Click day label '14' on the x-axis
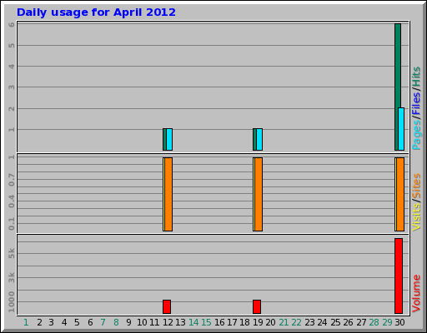This screenshot has width=427, height=333. [x=193, y=322]
